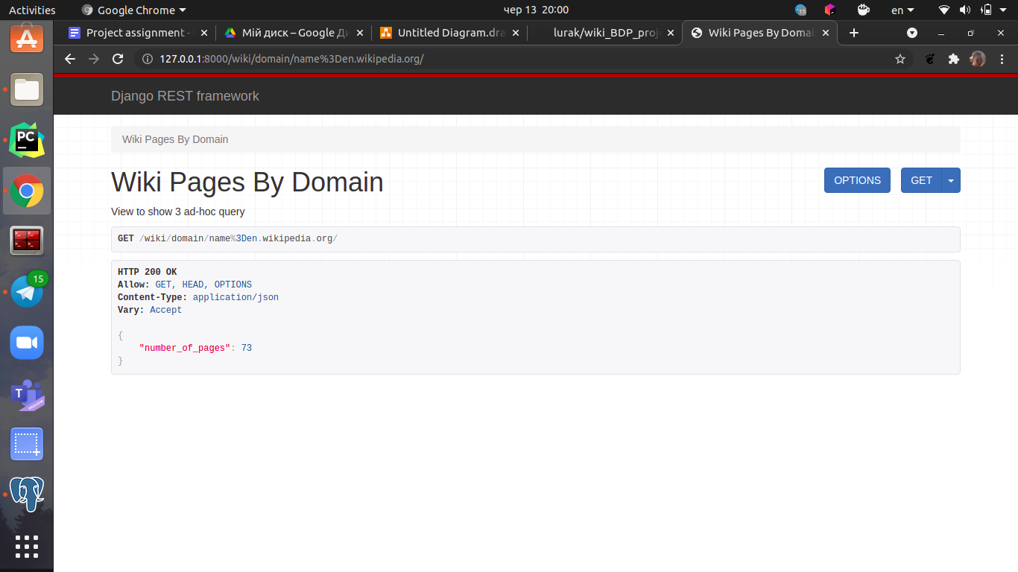Launch Zoom from the dock
1018x572 pixels.
point(26,343)
